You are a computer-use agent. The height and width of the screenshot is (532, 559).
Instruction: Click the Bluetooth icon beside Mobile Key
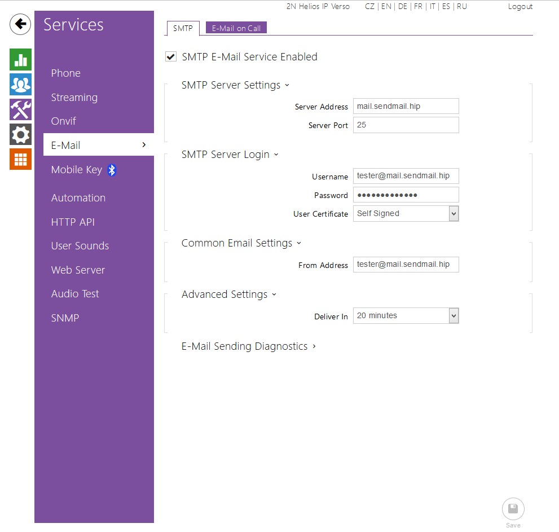click(x=112, y=170)
